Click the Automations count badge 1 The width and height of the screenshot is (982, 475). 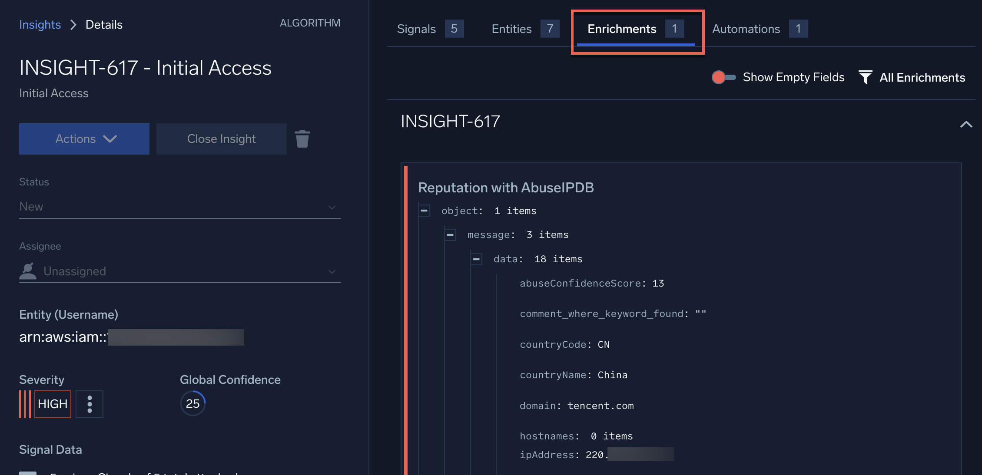click(799, 29)
